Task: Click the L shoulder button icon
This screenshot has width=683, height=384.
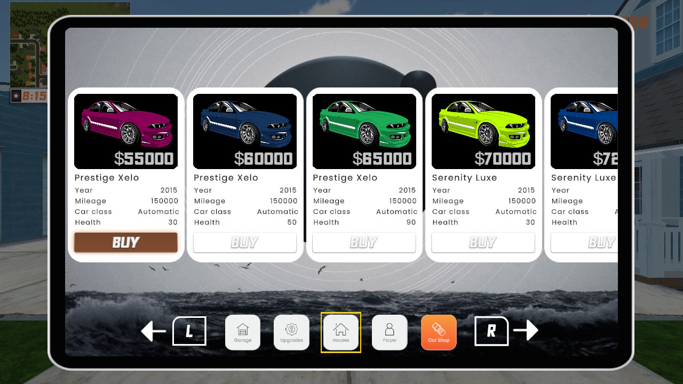Action: pos(189,331)
